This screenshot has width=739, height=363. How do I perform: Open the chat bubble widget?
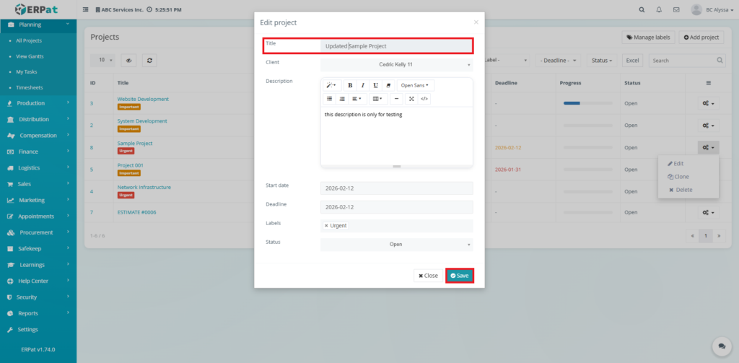tap(722, 346)
